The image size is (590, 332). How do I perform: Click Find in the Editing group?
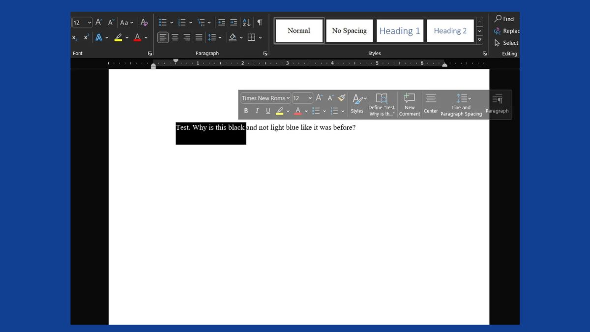pos(504,19)
